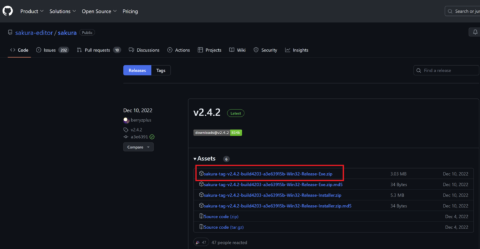Click the Assets count badge 6
Viewport: 480px width, 249px height.
pos(226,159)
